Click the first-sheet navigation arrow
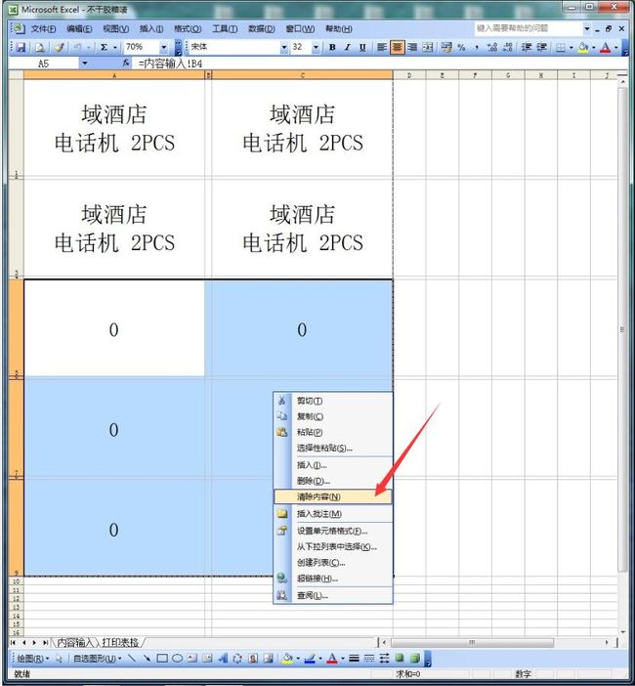Image resolution: width=635 pixels, height=686 pixels. (13, 642)
